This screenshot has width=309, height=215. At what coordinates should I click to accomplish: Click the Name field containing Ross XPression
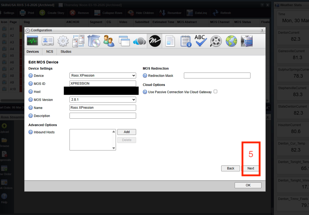[103, 108]
